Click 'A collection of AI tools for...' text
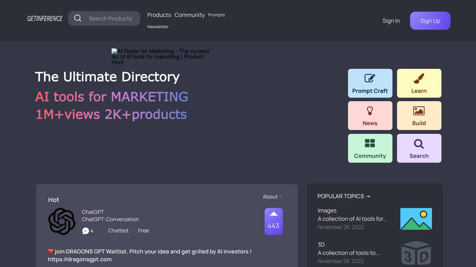 point(352,219)
